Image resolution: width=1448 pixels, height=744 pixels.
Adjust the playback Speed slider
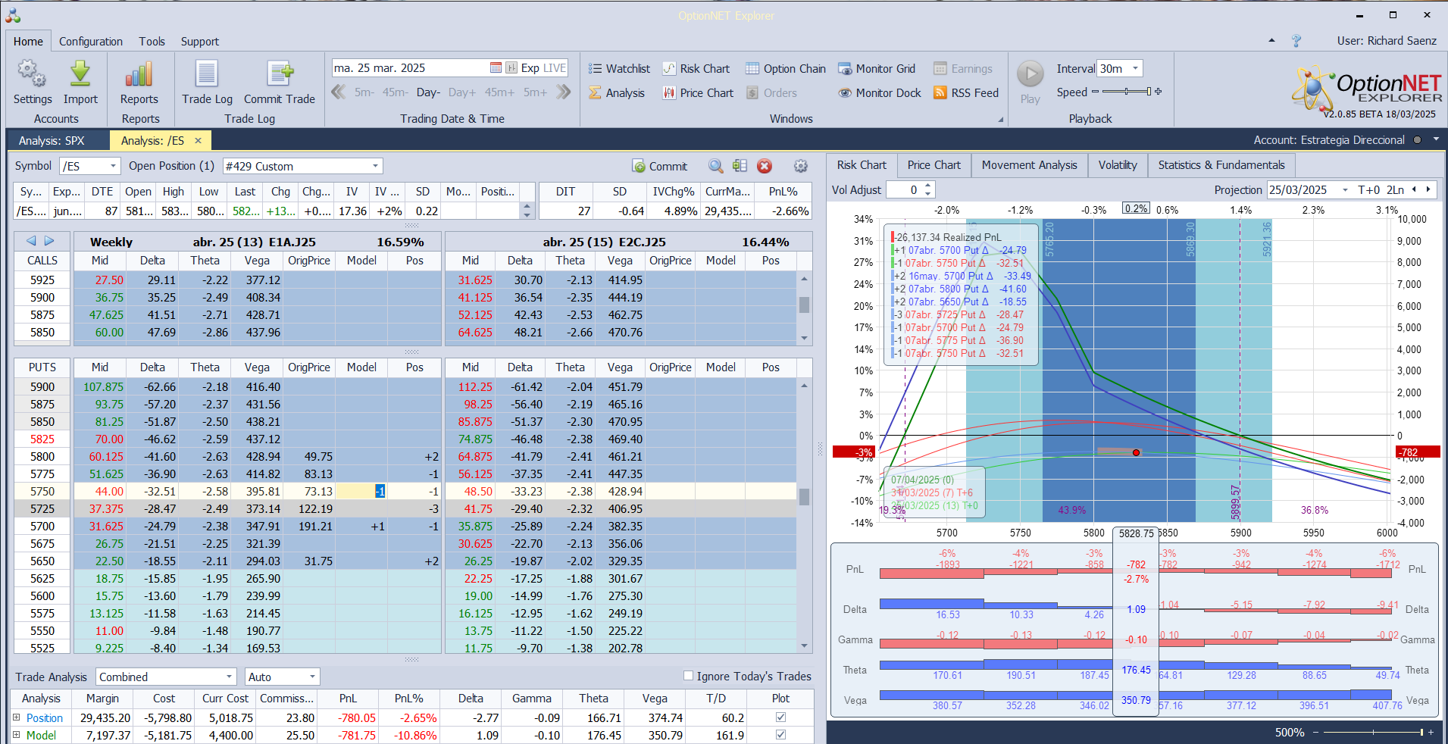[1127, 92]
